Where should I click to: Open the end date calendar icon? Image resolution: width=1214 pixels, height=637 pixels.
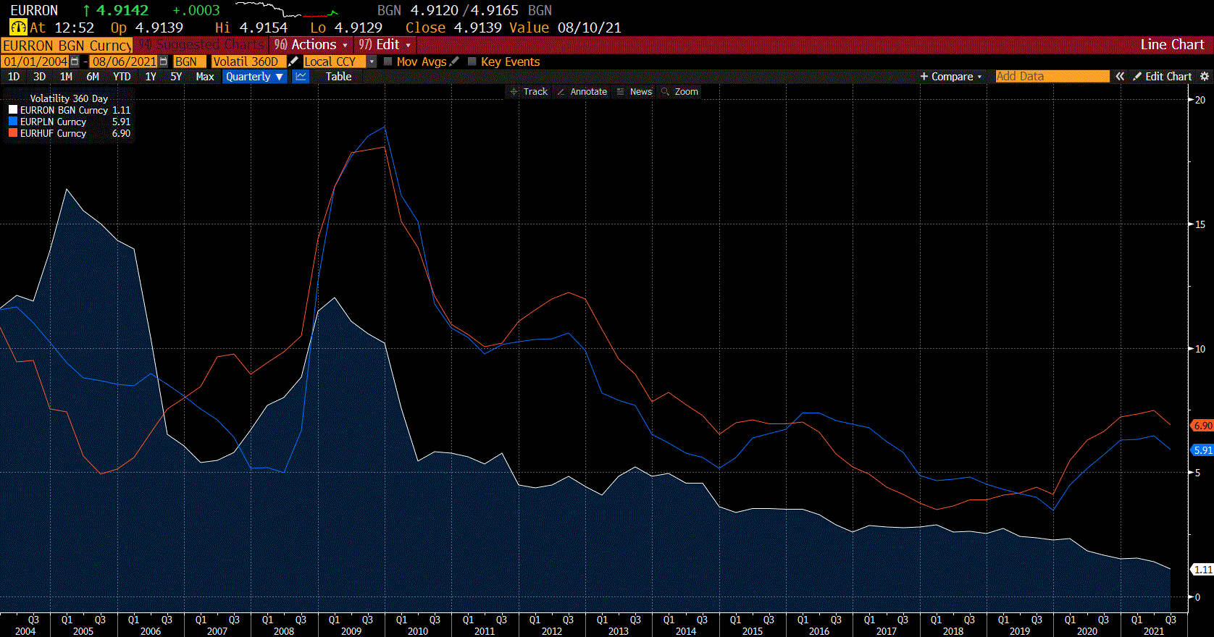pos(163,62)
